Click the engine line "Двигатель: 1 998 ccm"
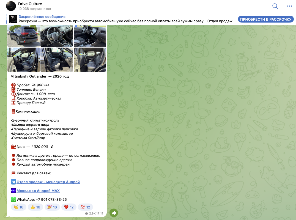This screenshot has height=220, width=296. coord(36,94)
